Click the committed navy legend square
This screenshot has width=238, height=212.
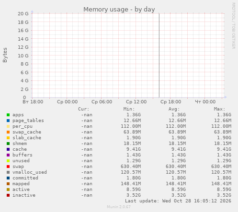(x=8, y=178)
